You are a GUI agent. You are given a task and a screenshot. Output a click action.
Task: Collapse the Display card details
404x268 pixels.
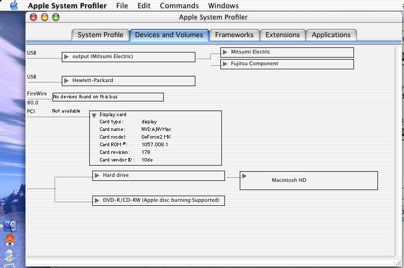[94, 116]
